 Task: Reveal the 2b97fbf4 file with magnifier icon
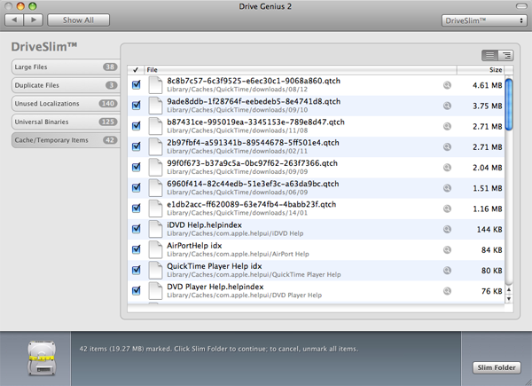click(x=447, y=147)
